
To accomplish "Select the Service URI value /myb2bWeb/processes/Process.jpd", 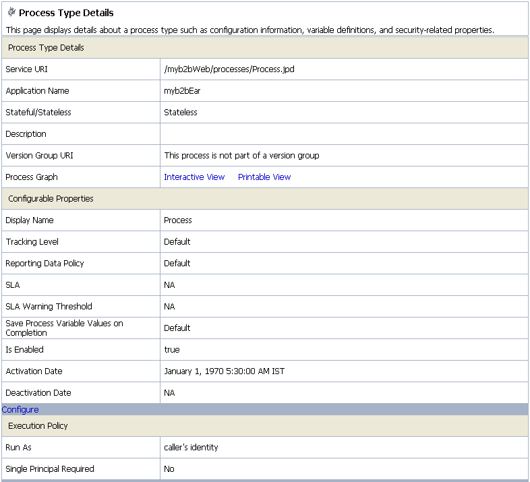I will point(229,69).
